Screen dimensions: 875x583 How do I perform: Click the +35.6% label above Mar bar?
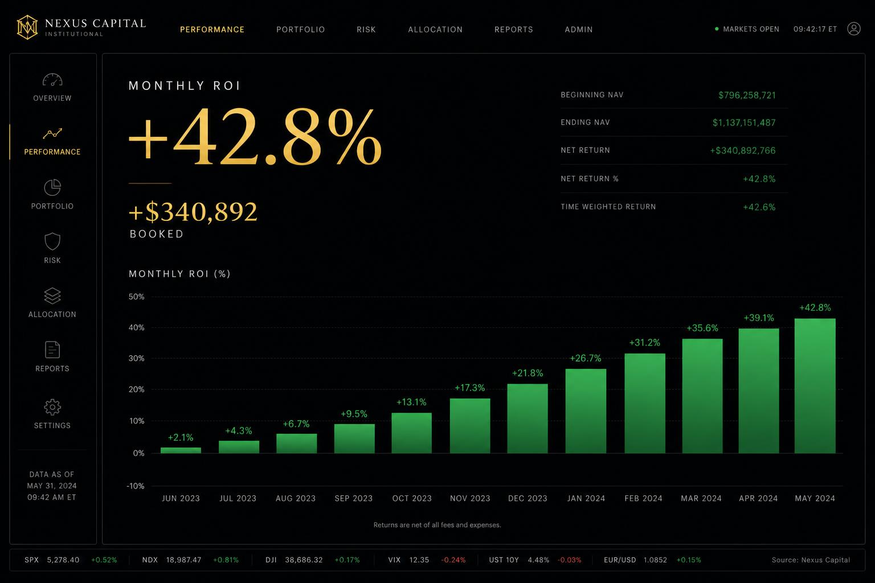(702, 328)
